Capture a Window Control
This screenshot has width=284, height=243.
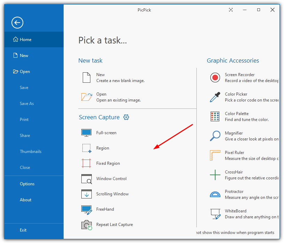pos(104,179)
